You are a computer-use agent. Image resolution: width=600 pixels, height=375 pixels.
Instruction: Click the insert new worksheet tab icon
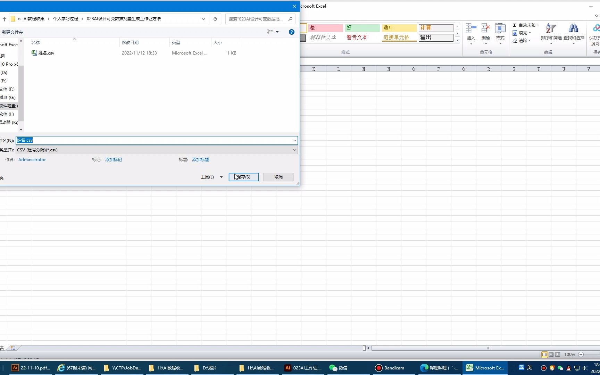point(13,348)
